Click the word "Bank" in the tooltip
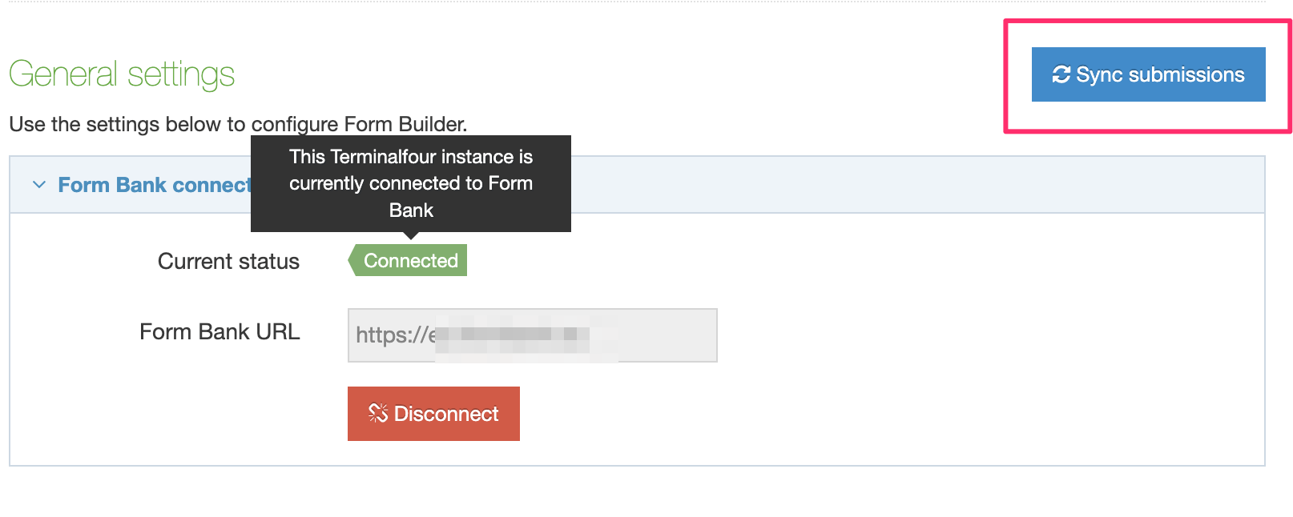 click(x=411, y=210)
